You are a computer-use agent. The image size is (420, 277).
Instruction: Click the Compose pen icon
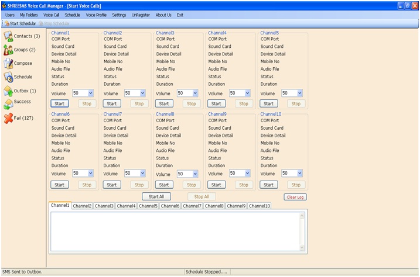pos(8,63)
